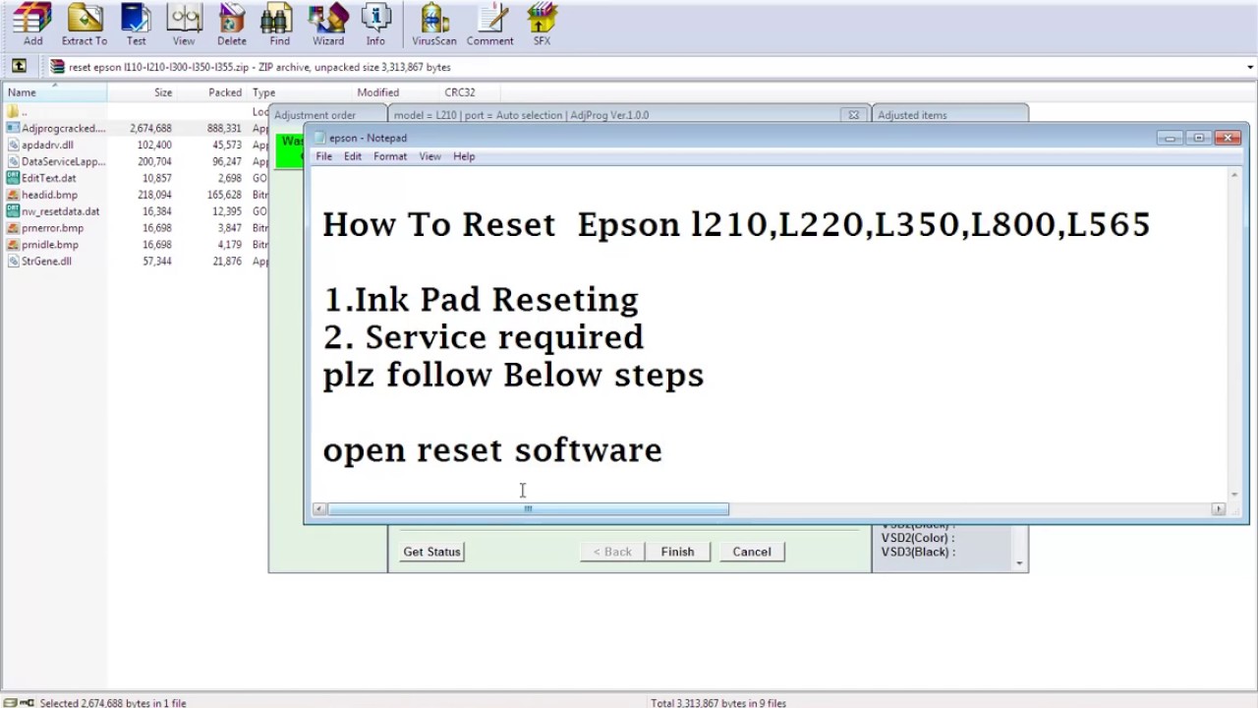Click the Extract To toolbar icon
Viewport: 1258px width, 708px height.
click(x=85, y=24)
